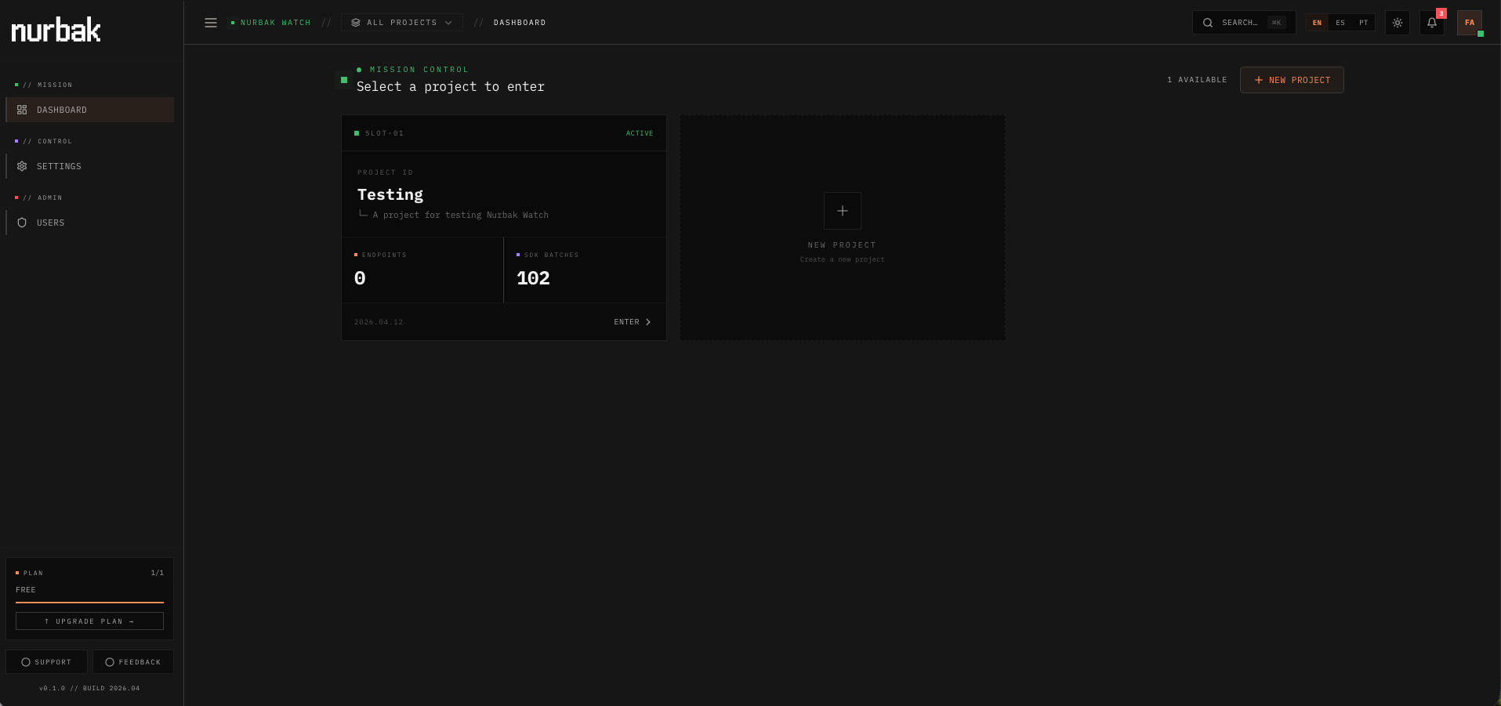Click the search magnifier icon
The image size is (1501, 706).
point(1208,23)
